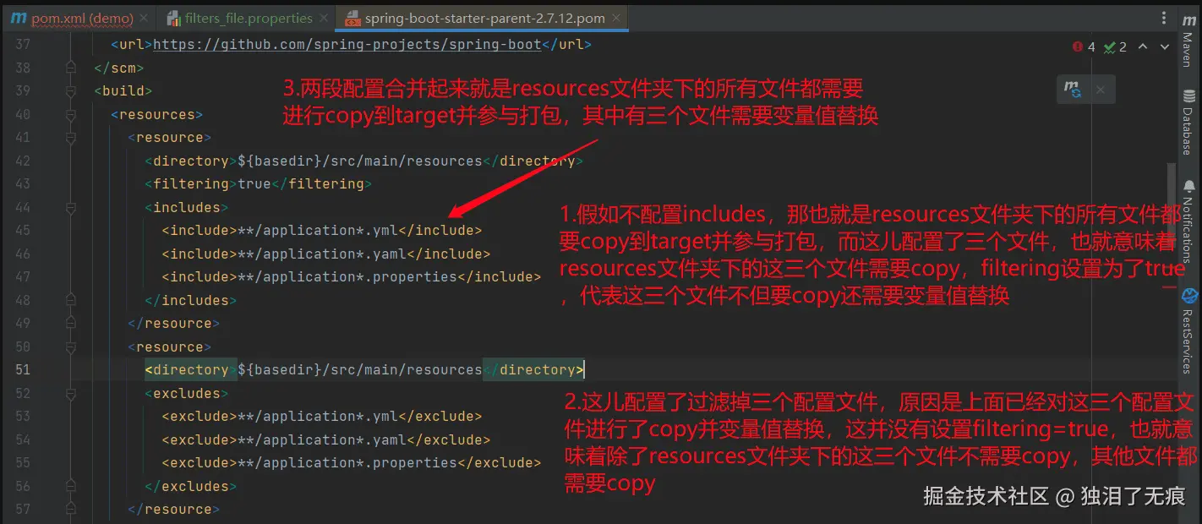Place cursor in line 42 directory path
The image size is (1202, 524).
pos(359,161)
